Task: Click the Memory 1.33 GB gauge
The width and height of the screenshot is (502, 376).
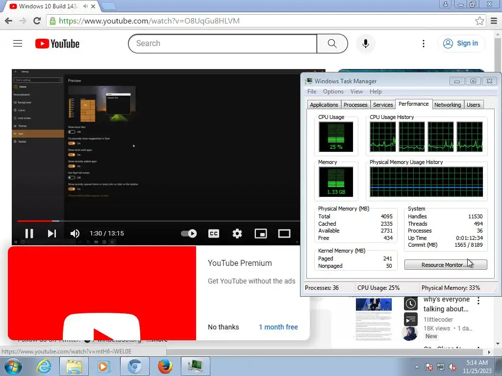Action: (336, 182)
